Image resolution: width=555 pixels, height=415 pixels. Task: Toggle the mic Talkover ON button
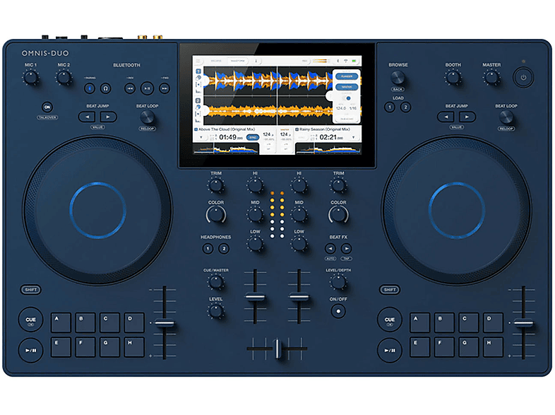tap(47, 107)
